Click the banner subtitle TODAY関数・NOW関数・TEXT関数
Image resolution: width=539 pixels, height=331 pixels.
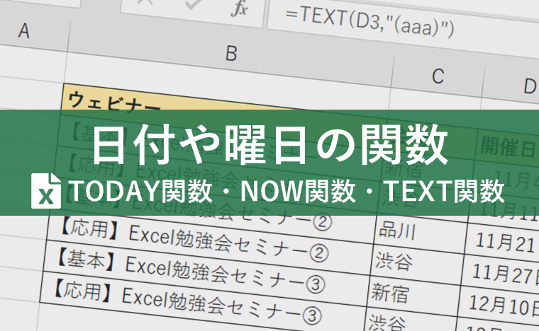pos(287,191)
